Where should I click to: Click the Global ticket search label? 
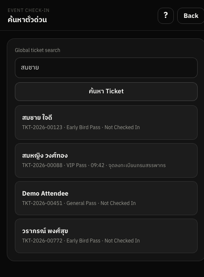(x=37, y=50)
